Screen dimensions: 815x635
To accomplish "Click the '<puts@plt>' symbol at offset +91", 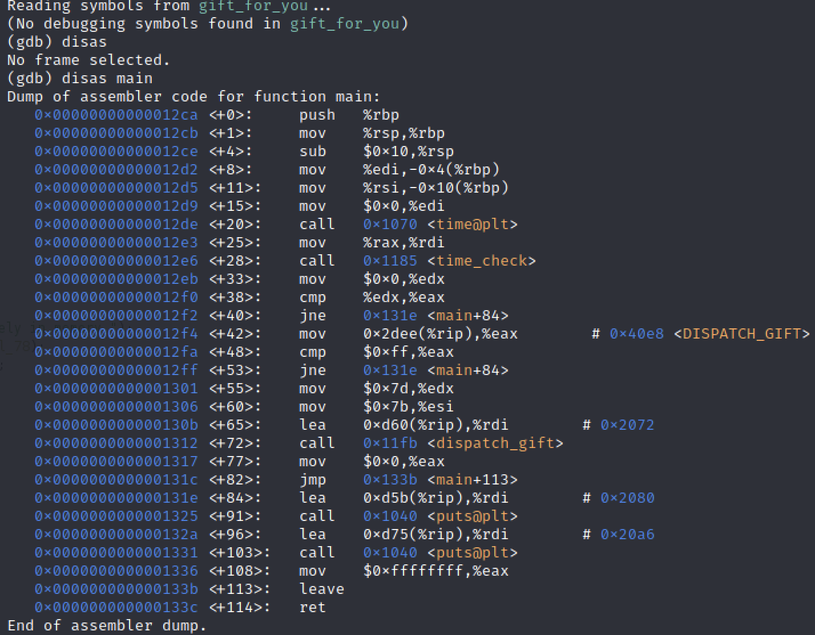I will coord(473,516).
